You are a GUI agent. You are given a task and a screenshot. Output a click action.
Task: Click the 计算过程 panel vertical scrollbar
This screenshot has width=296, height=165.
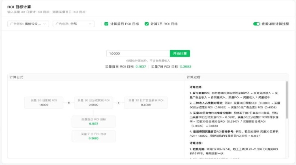pyautogui.click(x=287, y=101)
